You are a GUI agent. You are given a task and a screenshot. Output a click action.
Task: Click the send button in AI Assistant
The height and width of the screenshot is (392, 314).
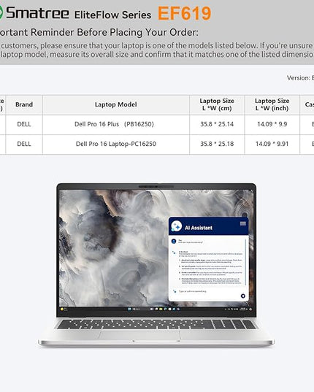pos(242,296)
